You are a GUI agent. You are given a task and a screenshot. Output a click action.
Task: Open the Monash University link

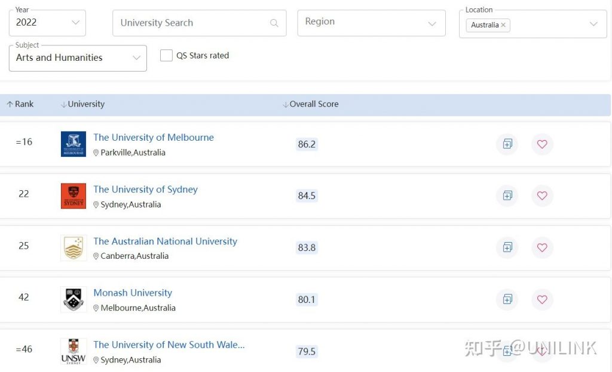(133, 293)
